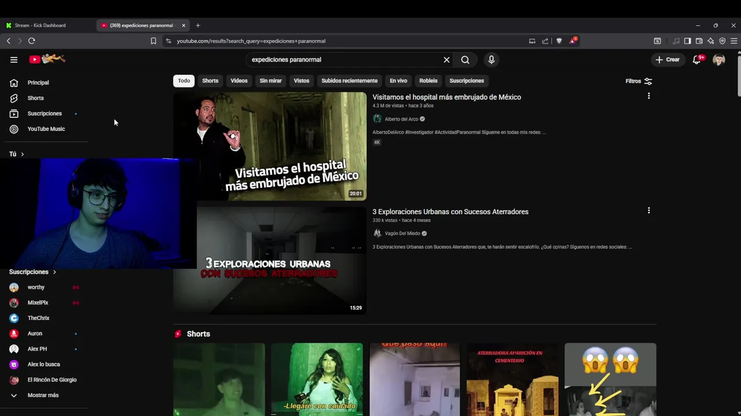
Task: Play the hospital embrujado video thumbnail
Action: pos(270,146)
